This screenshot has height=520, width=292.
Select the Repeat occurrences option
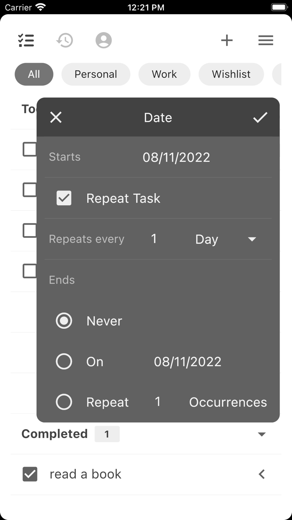point(63,402)
